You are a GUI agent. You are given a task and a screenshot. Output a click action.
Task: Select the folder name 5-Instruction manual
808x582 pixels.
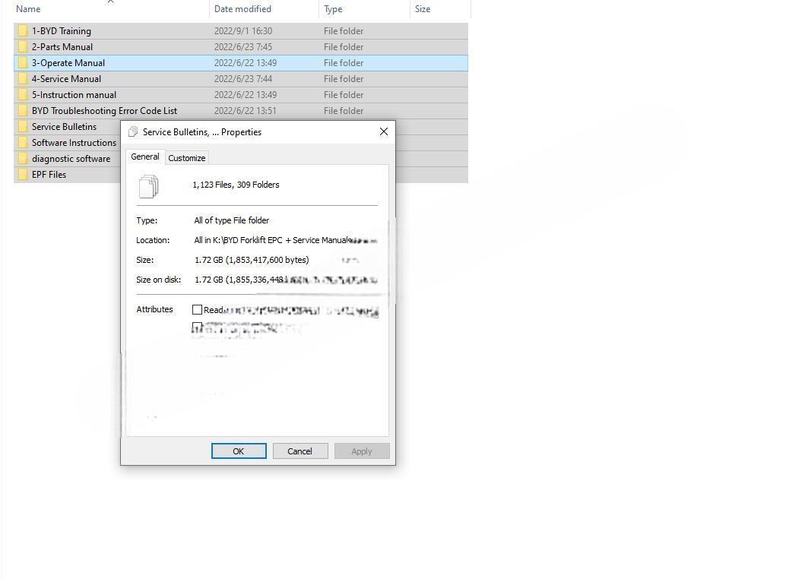(x=74, y=95)
